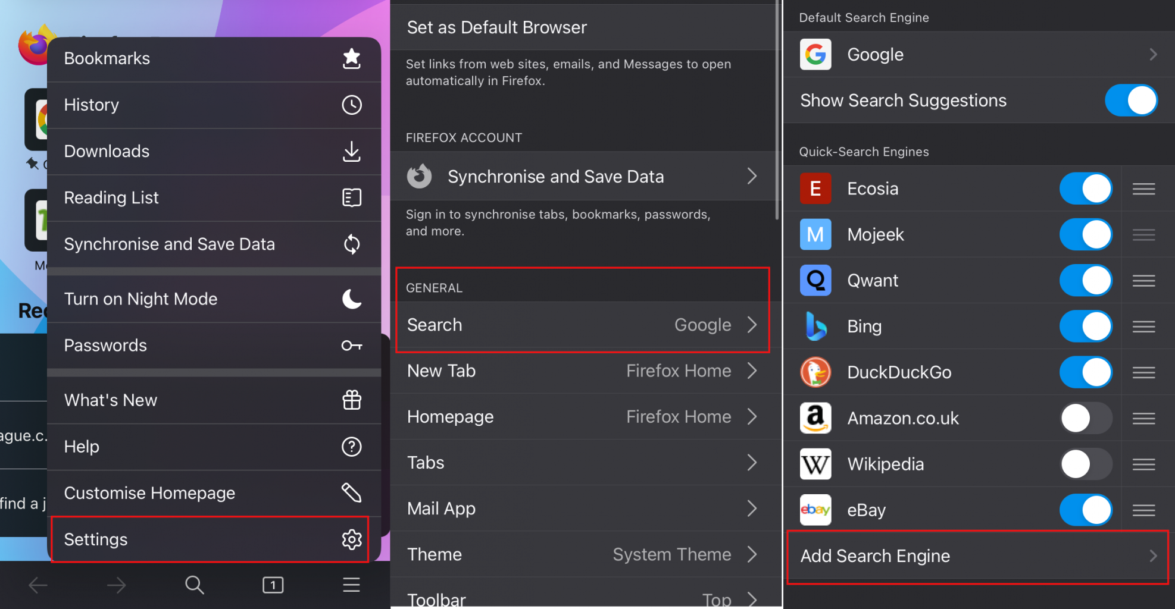The image size is (1175, 609).
Task: Click the Customise Homepage pencil icon
Action: pos(352,492)
